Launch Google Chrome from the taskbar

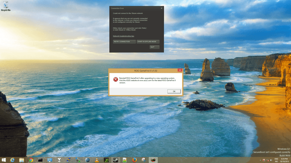point(31,160)
